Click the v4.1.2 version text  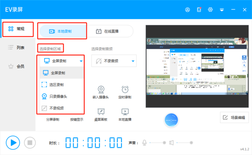244,149
